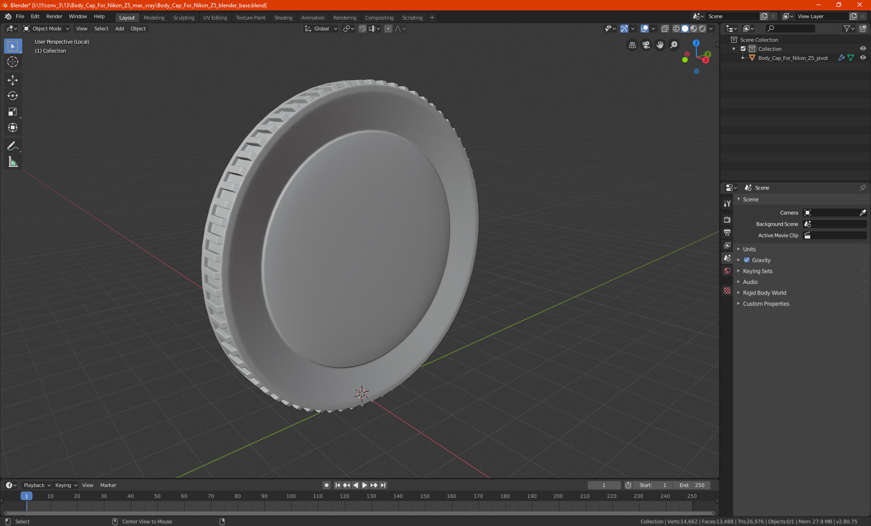Screen dimensions: 871x526
Task: Click the End frame field
Action: [692, 485]
